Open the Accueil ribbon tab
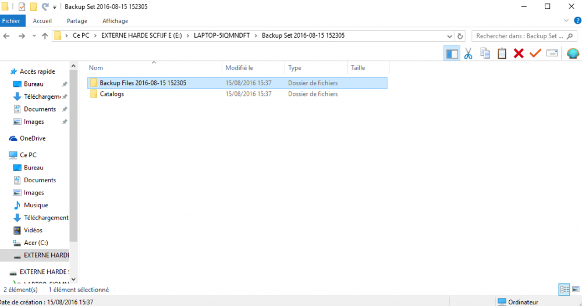 click(x=42, y=21)
